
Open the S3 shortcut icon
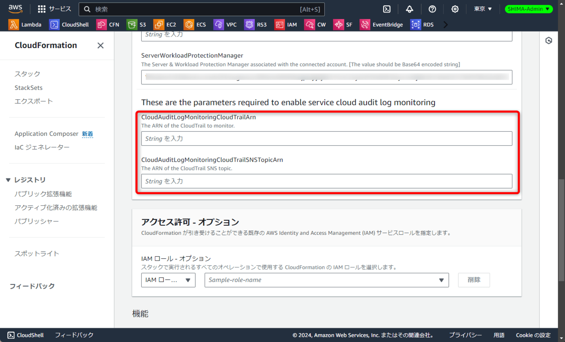coord(132,25)
